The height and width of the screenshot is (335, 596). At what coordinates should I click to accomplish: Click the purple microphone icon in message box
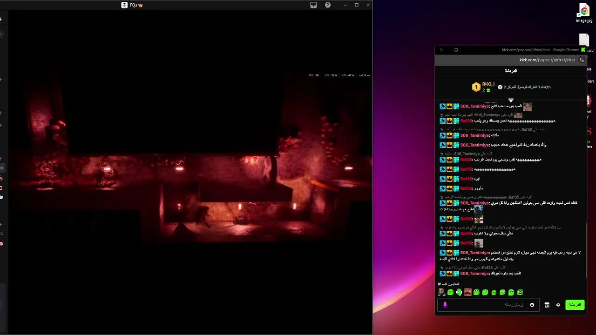[445, 305]
